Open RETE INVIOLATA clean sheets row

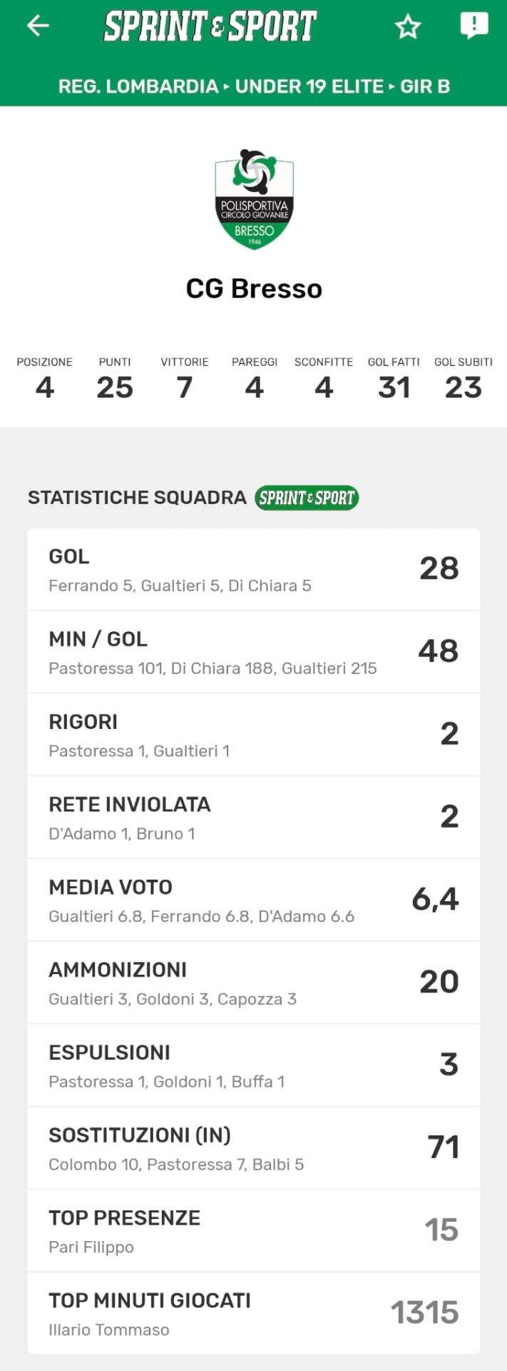click(253, 818)
